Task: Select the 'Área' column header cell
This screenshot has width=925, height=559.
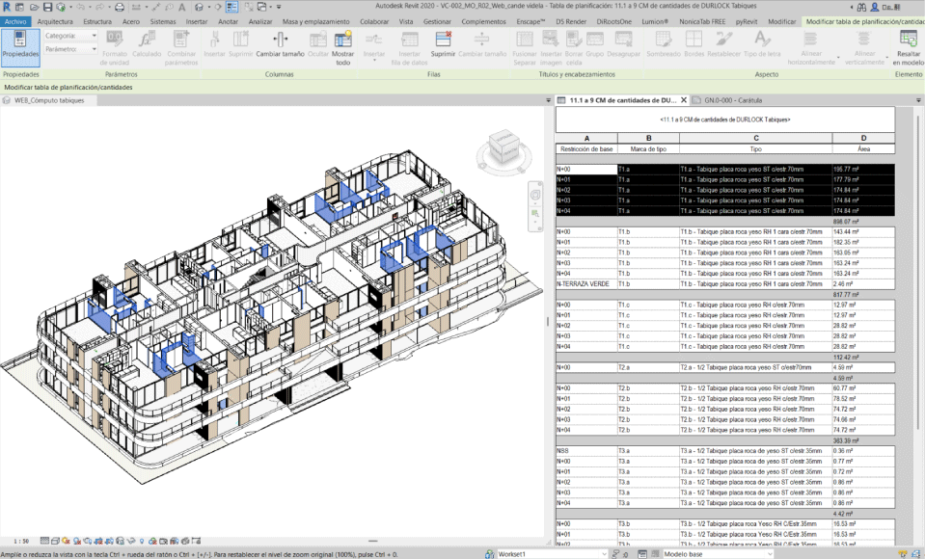Action: pyautogui.click(x=863, y=149)
